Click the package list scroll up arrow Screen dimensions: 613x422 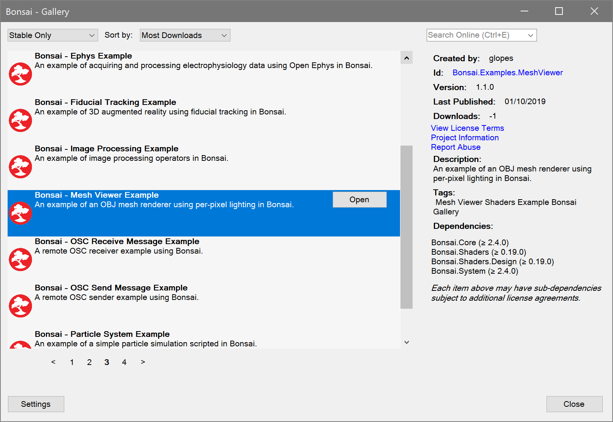[407, 58]
